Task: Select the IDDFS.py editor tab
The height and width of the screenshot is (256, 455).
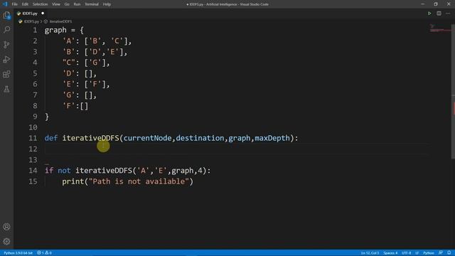Action: pyautogui.click(x=30, y=14)
